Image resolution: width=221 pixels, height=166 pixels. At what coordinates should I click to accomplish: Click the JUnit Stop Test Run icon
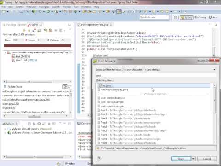pos(56,30)
